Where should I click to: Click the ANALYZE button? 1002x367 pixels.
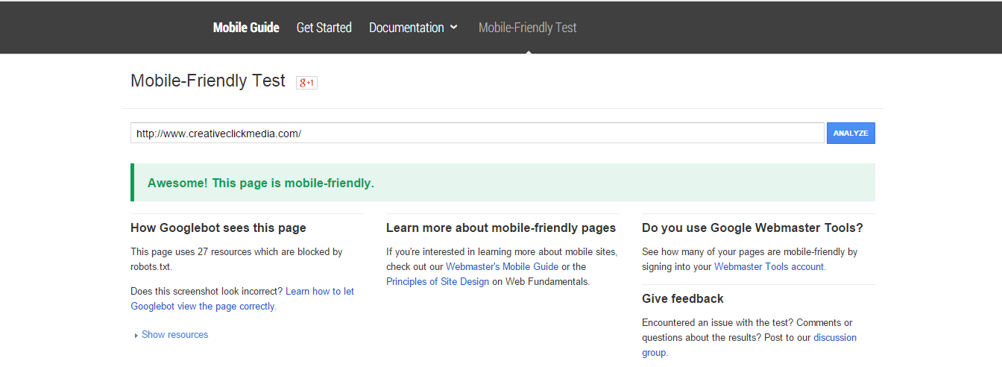851,133
